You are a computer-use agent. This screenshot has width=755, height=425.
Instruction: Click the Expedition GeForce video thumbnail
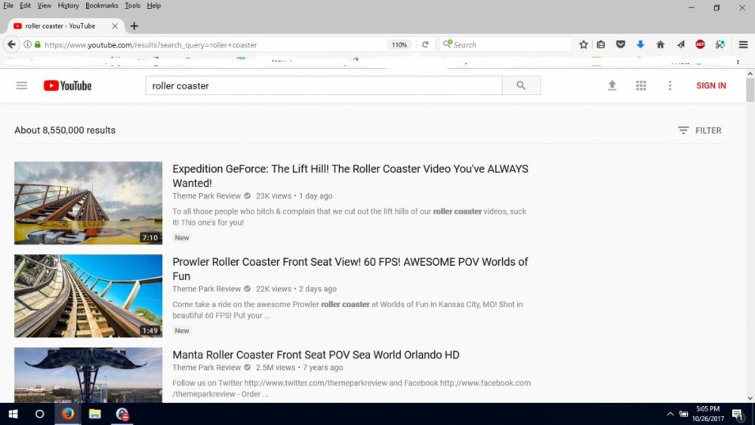tap(88, 202)
